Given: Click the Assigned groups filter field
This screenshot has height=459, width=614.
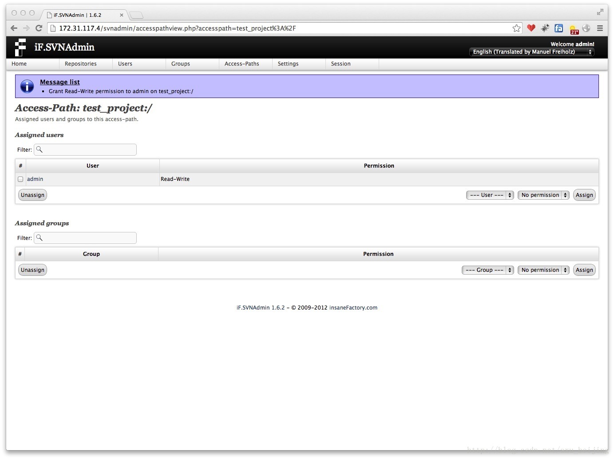Looking at the screenshot, I should pyautogui.click(x=85, y=238).
